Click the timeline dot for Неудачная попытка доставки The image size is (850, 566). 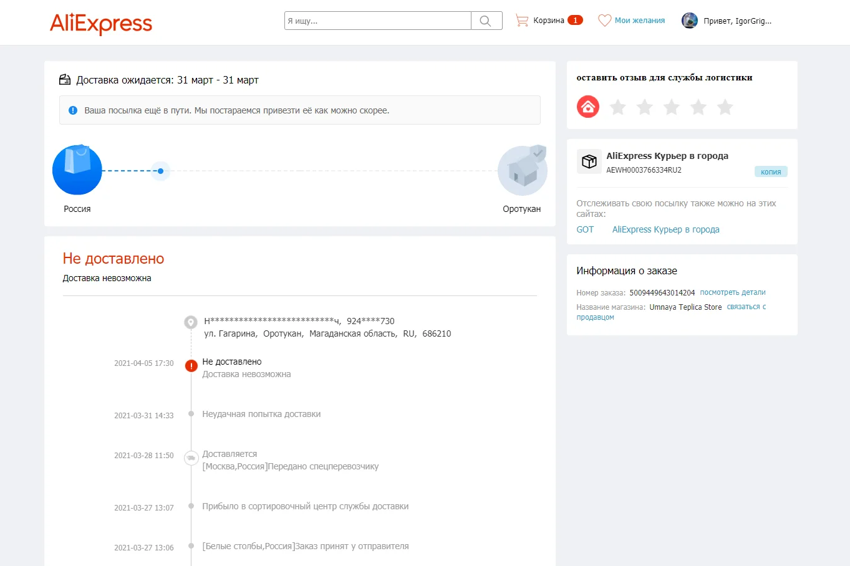(191, 414)
